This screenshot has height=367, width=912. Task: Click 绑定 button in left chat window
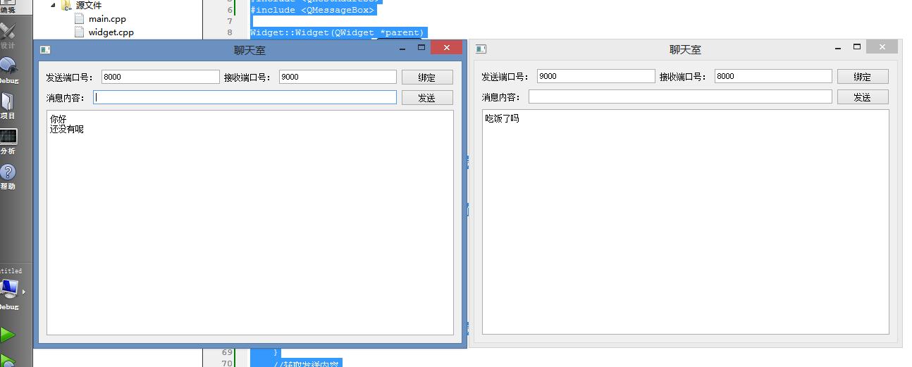pyautogui.click(x=427, y=77)
